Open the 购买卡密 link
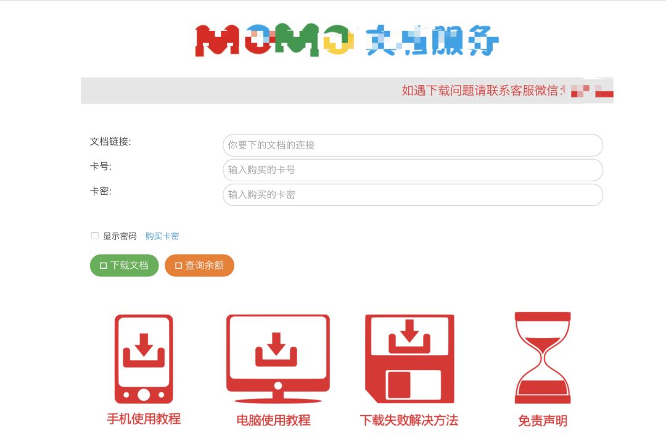The width and height of the screenshot is (666, 444). click(x=162, y=236)
